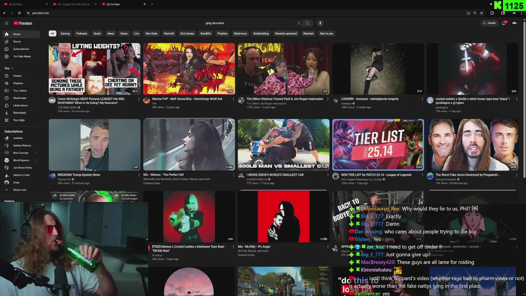Select the Podcasts filter chip
This screenshot has height=296, width=526.
81,33
